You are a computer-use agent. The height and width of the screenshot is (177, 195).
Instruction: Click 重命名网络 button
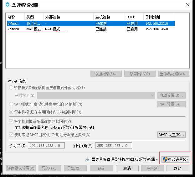click(x=174, y=74)
